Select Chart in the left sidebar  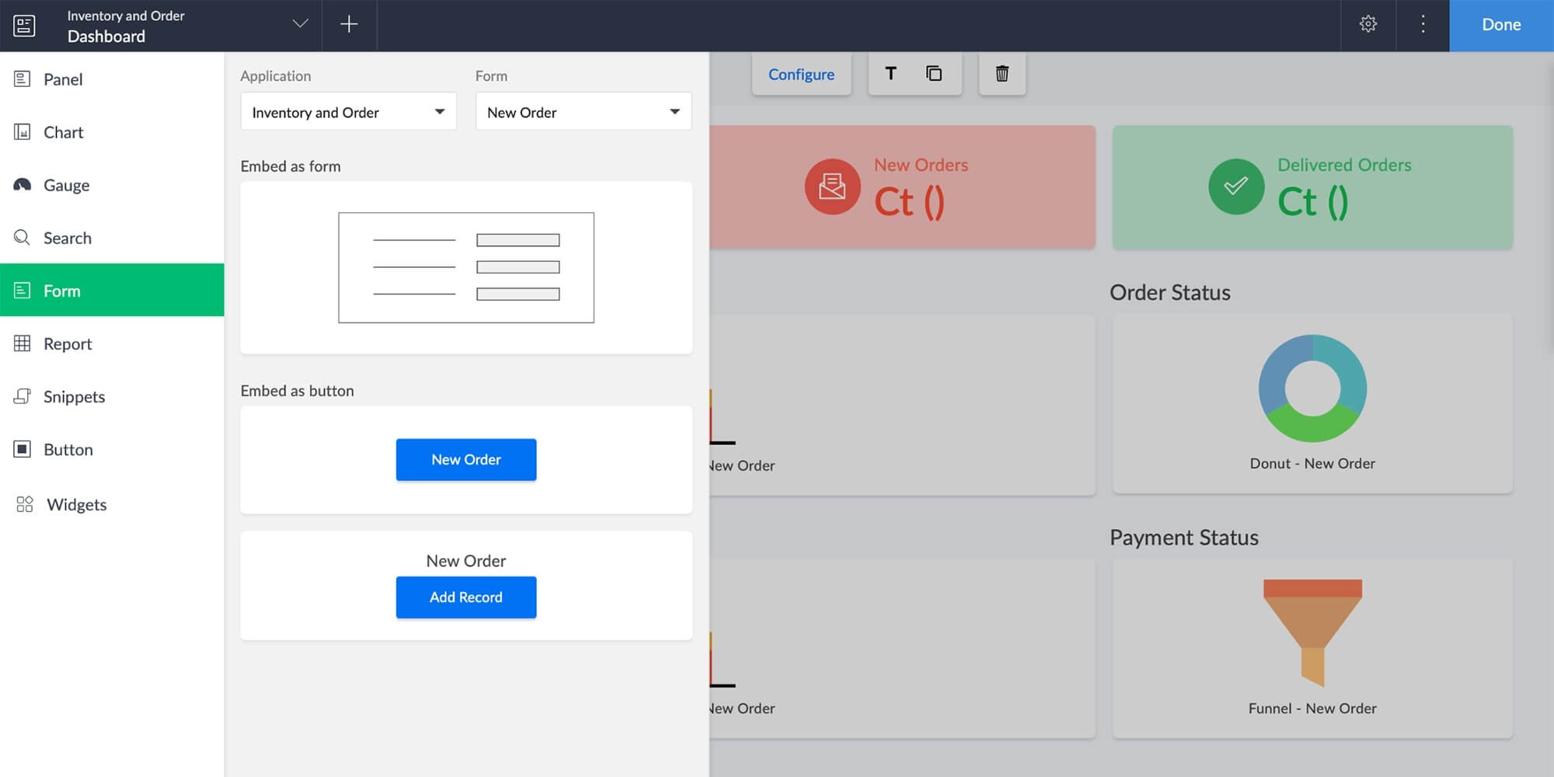(63, 132)
